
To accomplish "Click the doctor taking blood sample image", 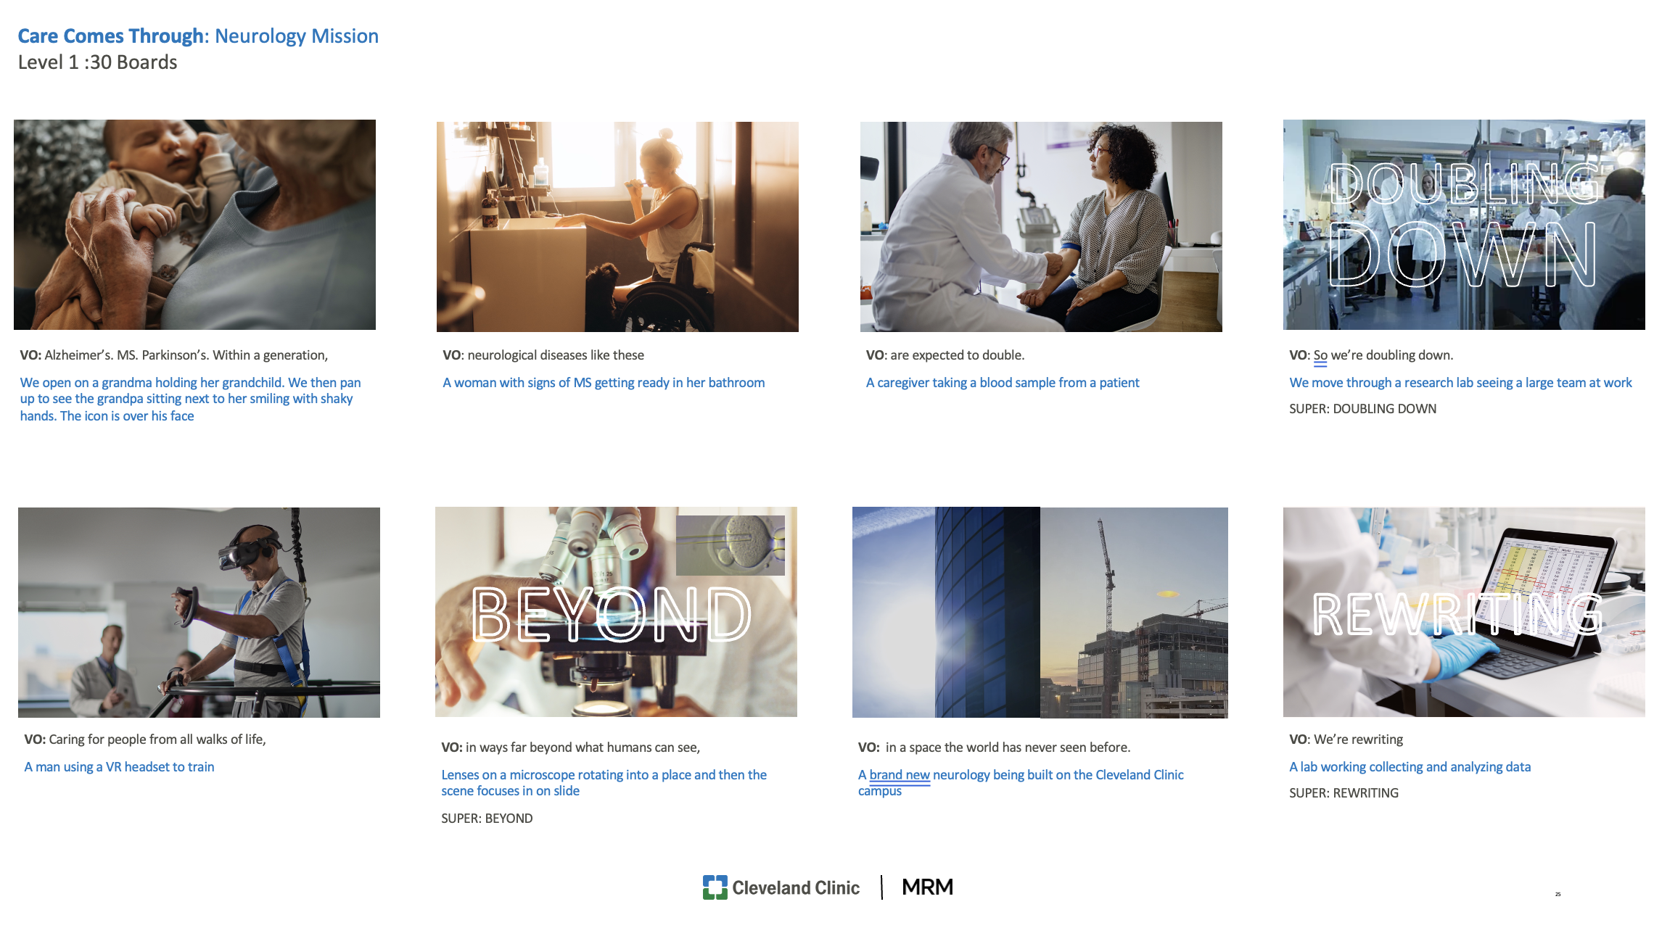I will pos(1041,226).
